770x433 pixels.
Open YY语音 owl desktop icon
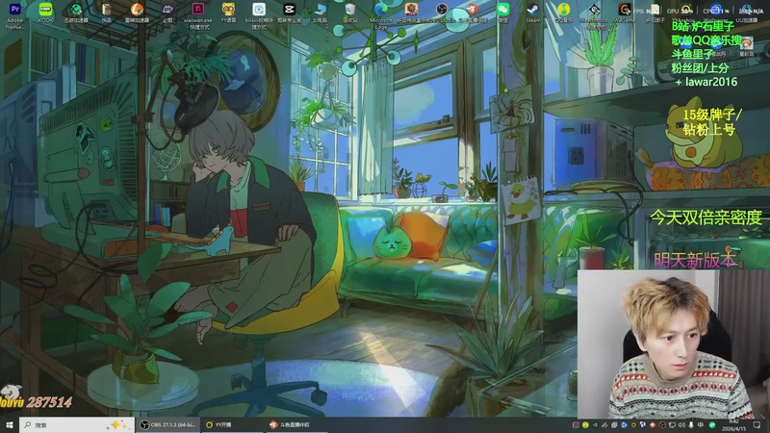click(228, 13)
